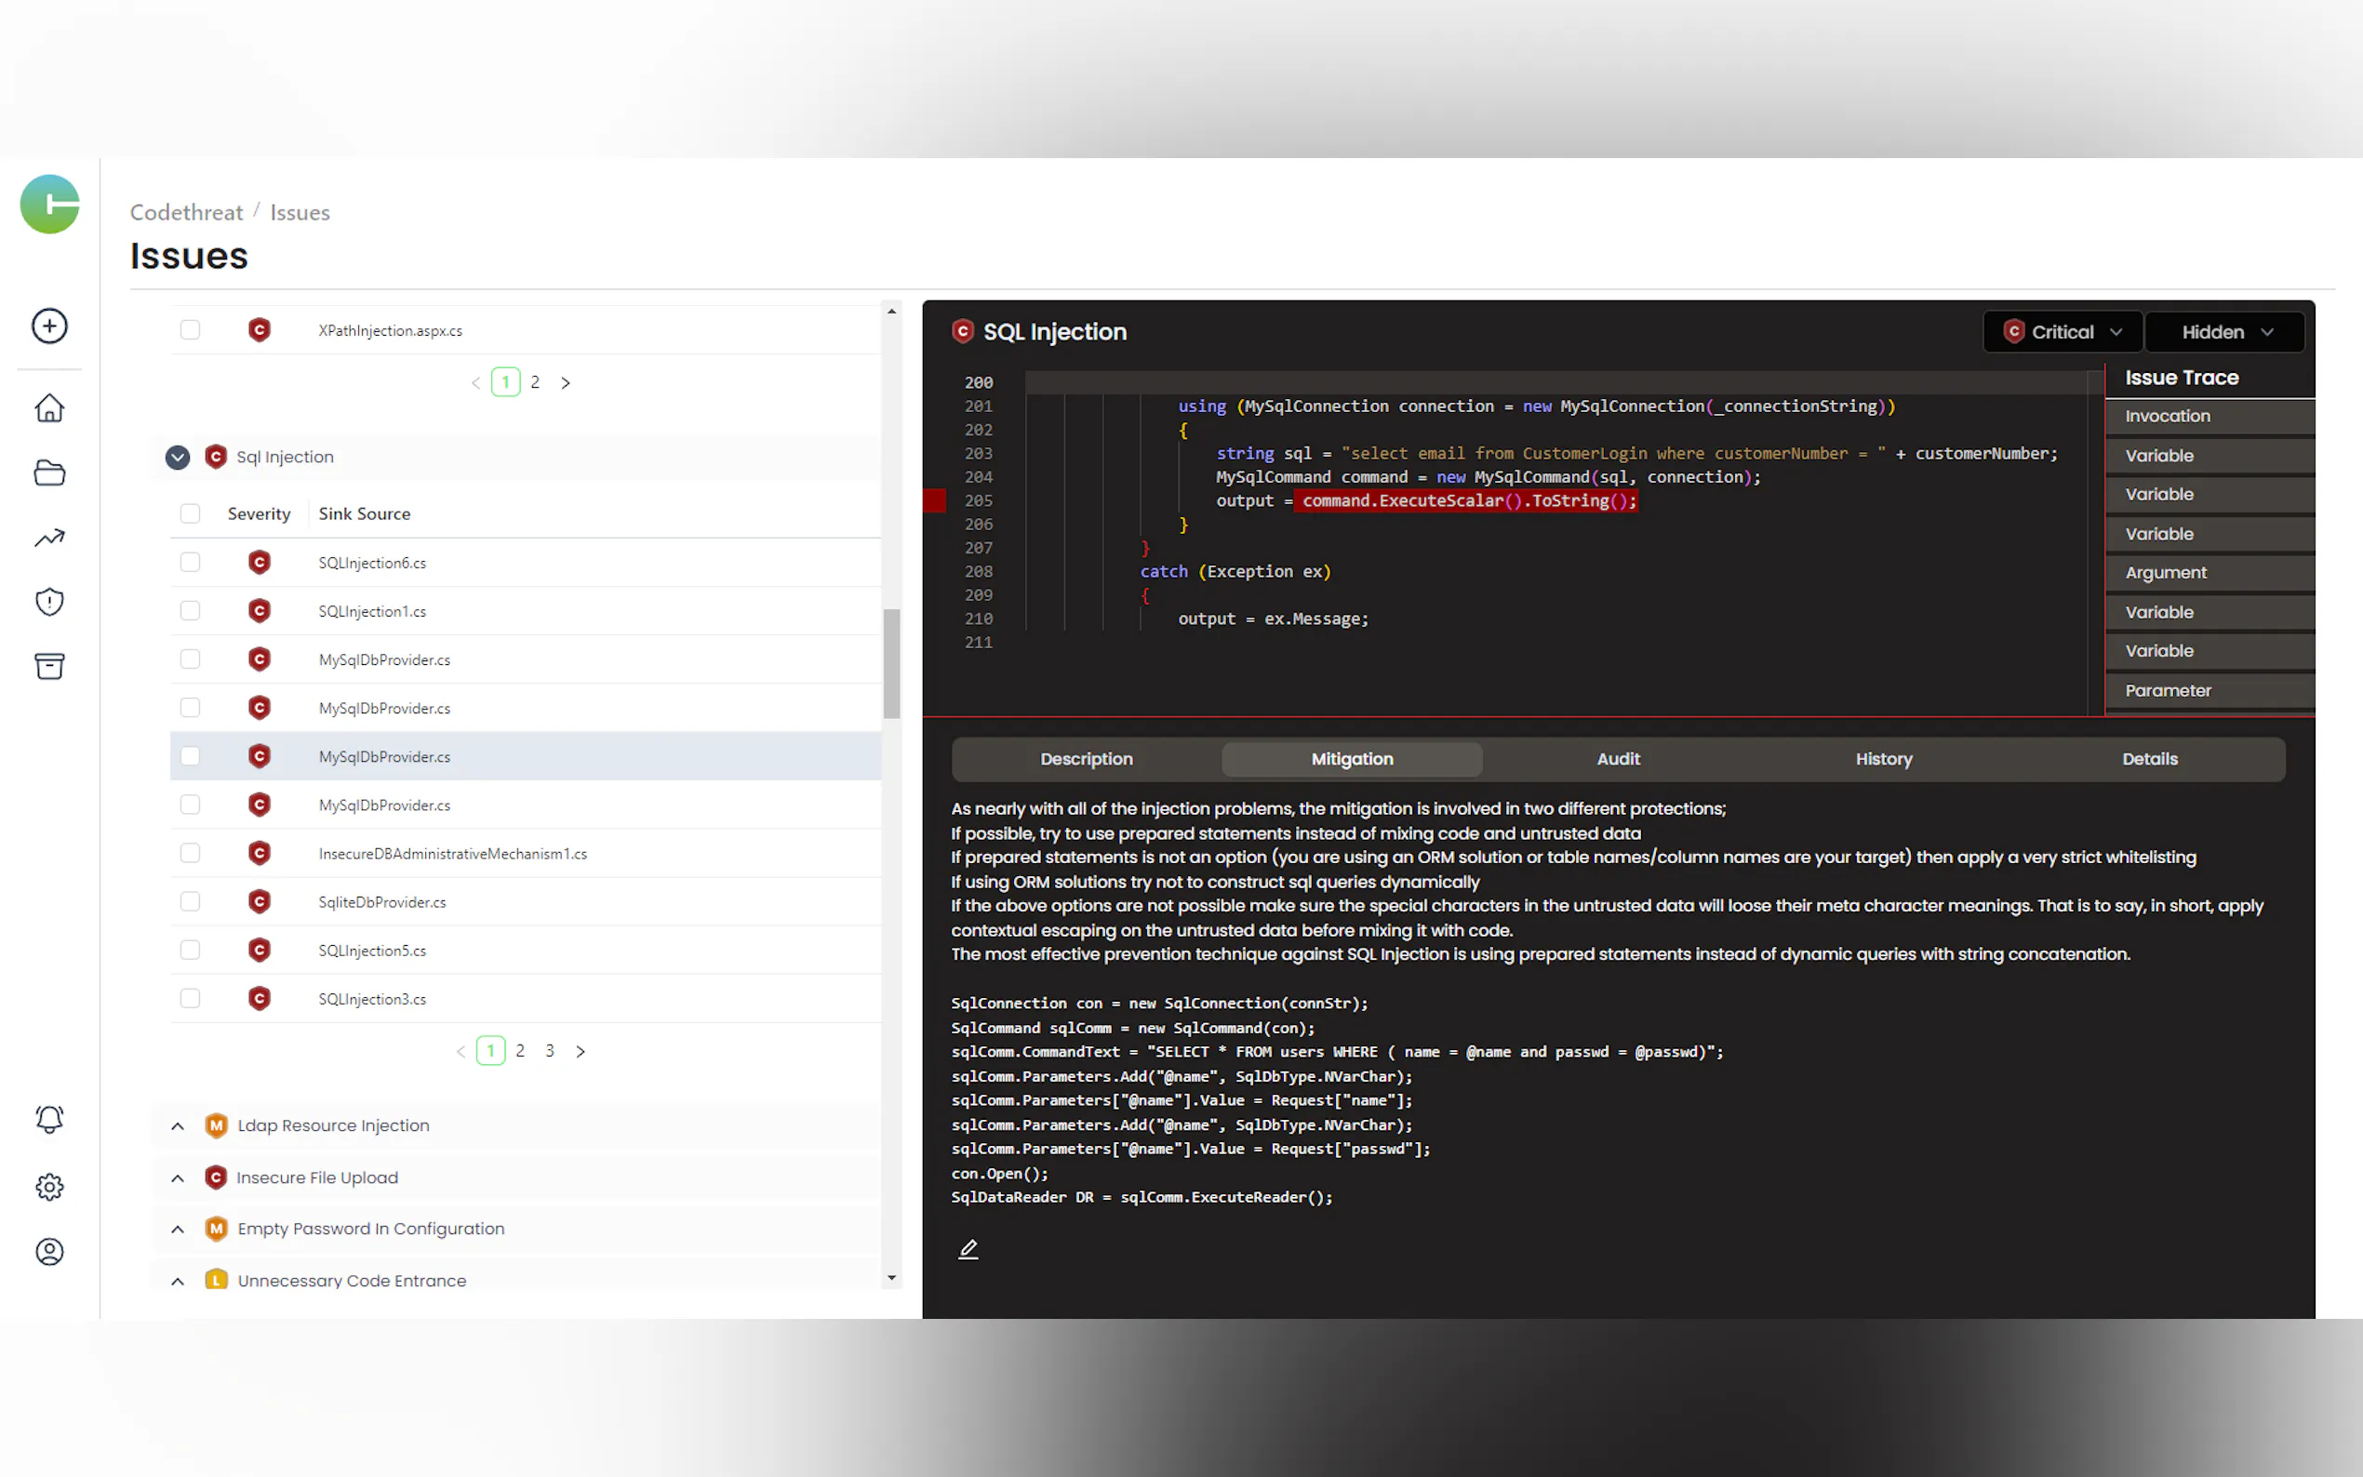Expand the Ldap Resource Injection group
The height and width of the screenshot is (1477, 2363).
pyautogui.click(x=178, y=1126)
